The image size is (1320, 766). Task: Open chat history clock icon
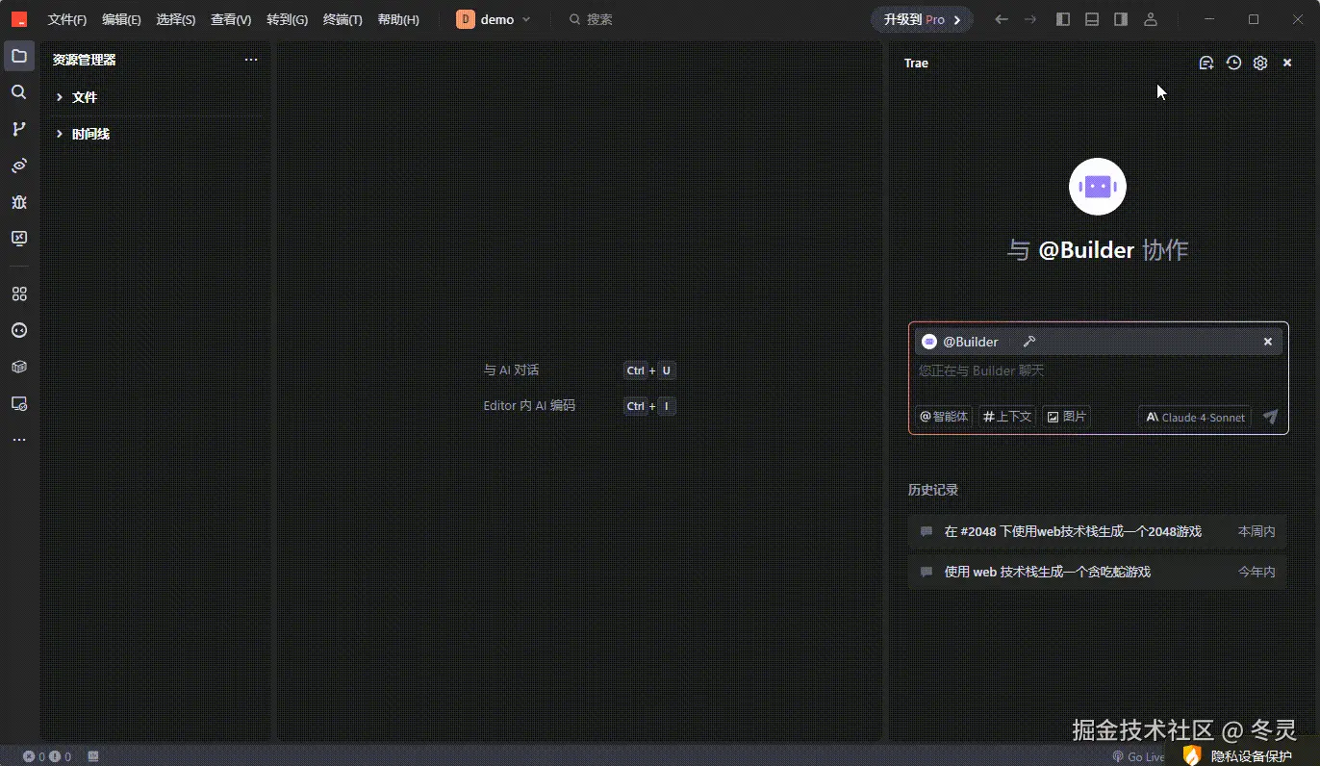click(1233, 63)
